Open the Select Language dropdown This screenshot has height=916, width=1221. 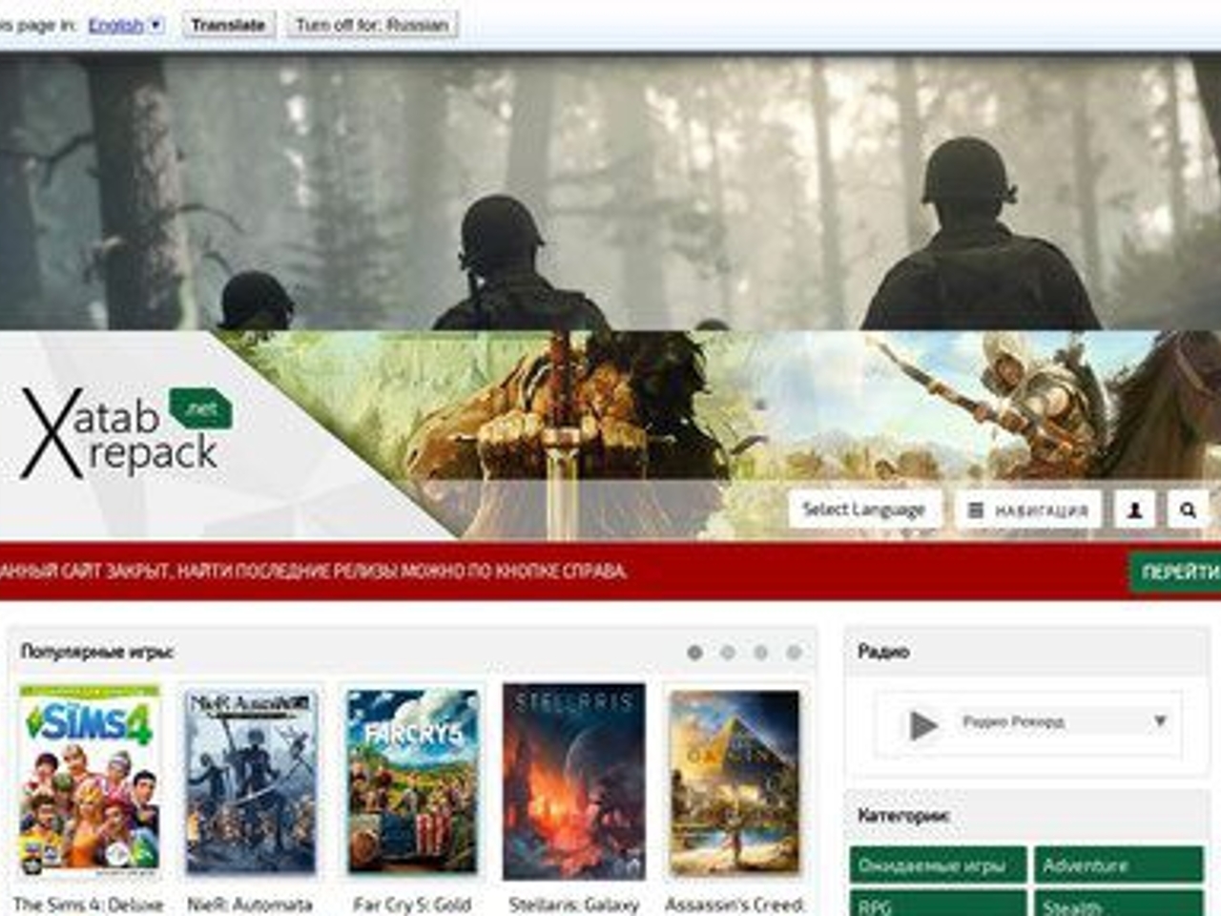[864, 510]
